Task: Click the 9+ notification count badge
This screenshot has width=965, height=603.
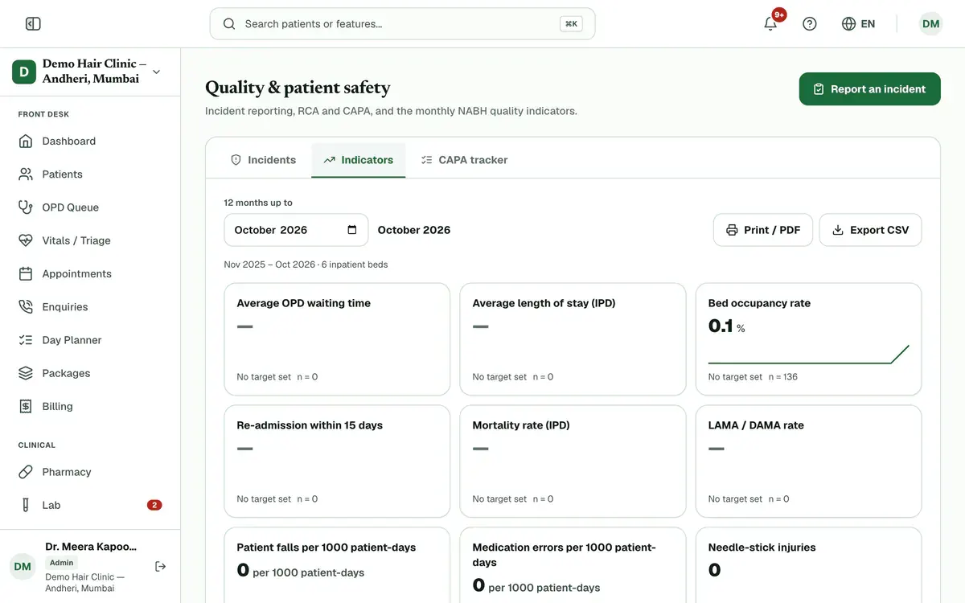Action: tap(778, 14)
